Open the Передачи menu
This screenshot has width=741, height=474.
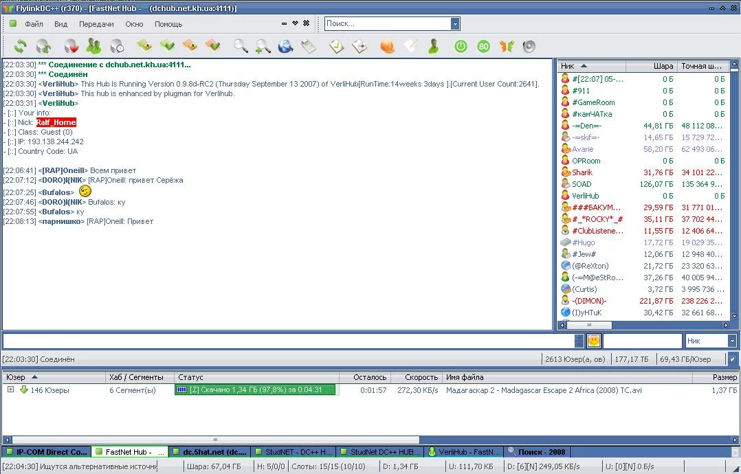tap(96, 24)
